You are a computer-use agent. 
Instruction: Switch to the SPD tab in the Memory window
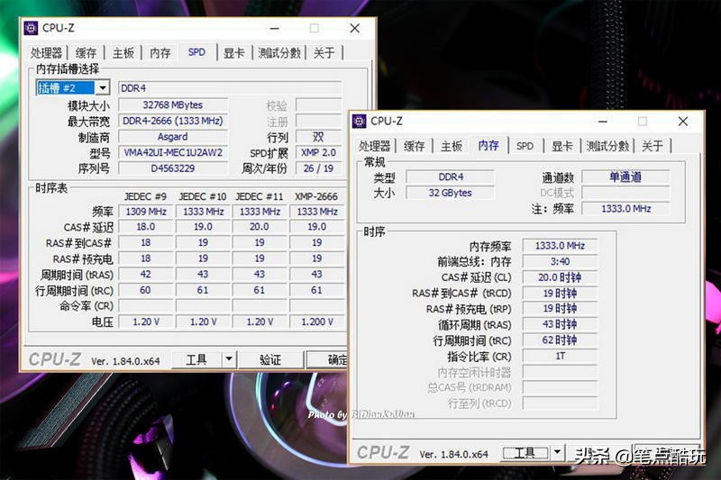(525, 146)
